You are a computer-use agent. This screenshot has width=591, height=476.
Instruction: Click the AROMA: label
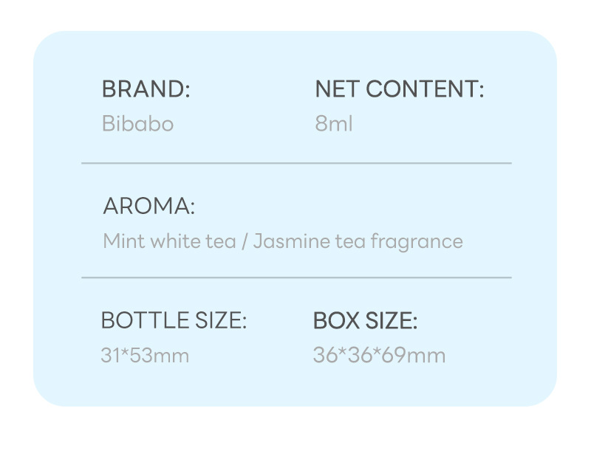[148, 206]
